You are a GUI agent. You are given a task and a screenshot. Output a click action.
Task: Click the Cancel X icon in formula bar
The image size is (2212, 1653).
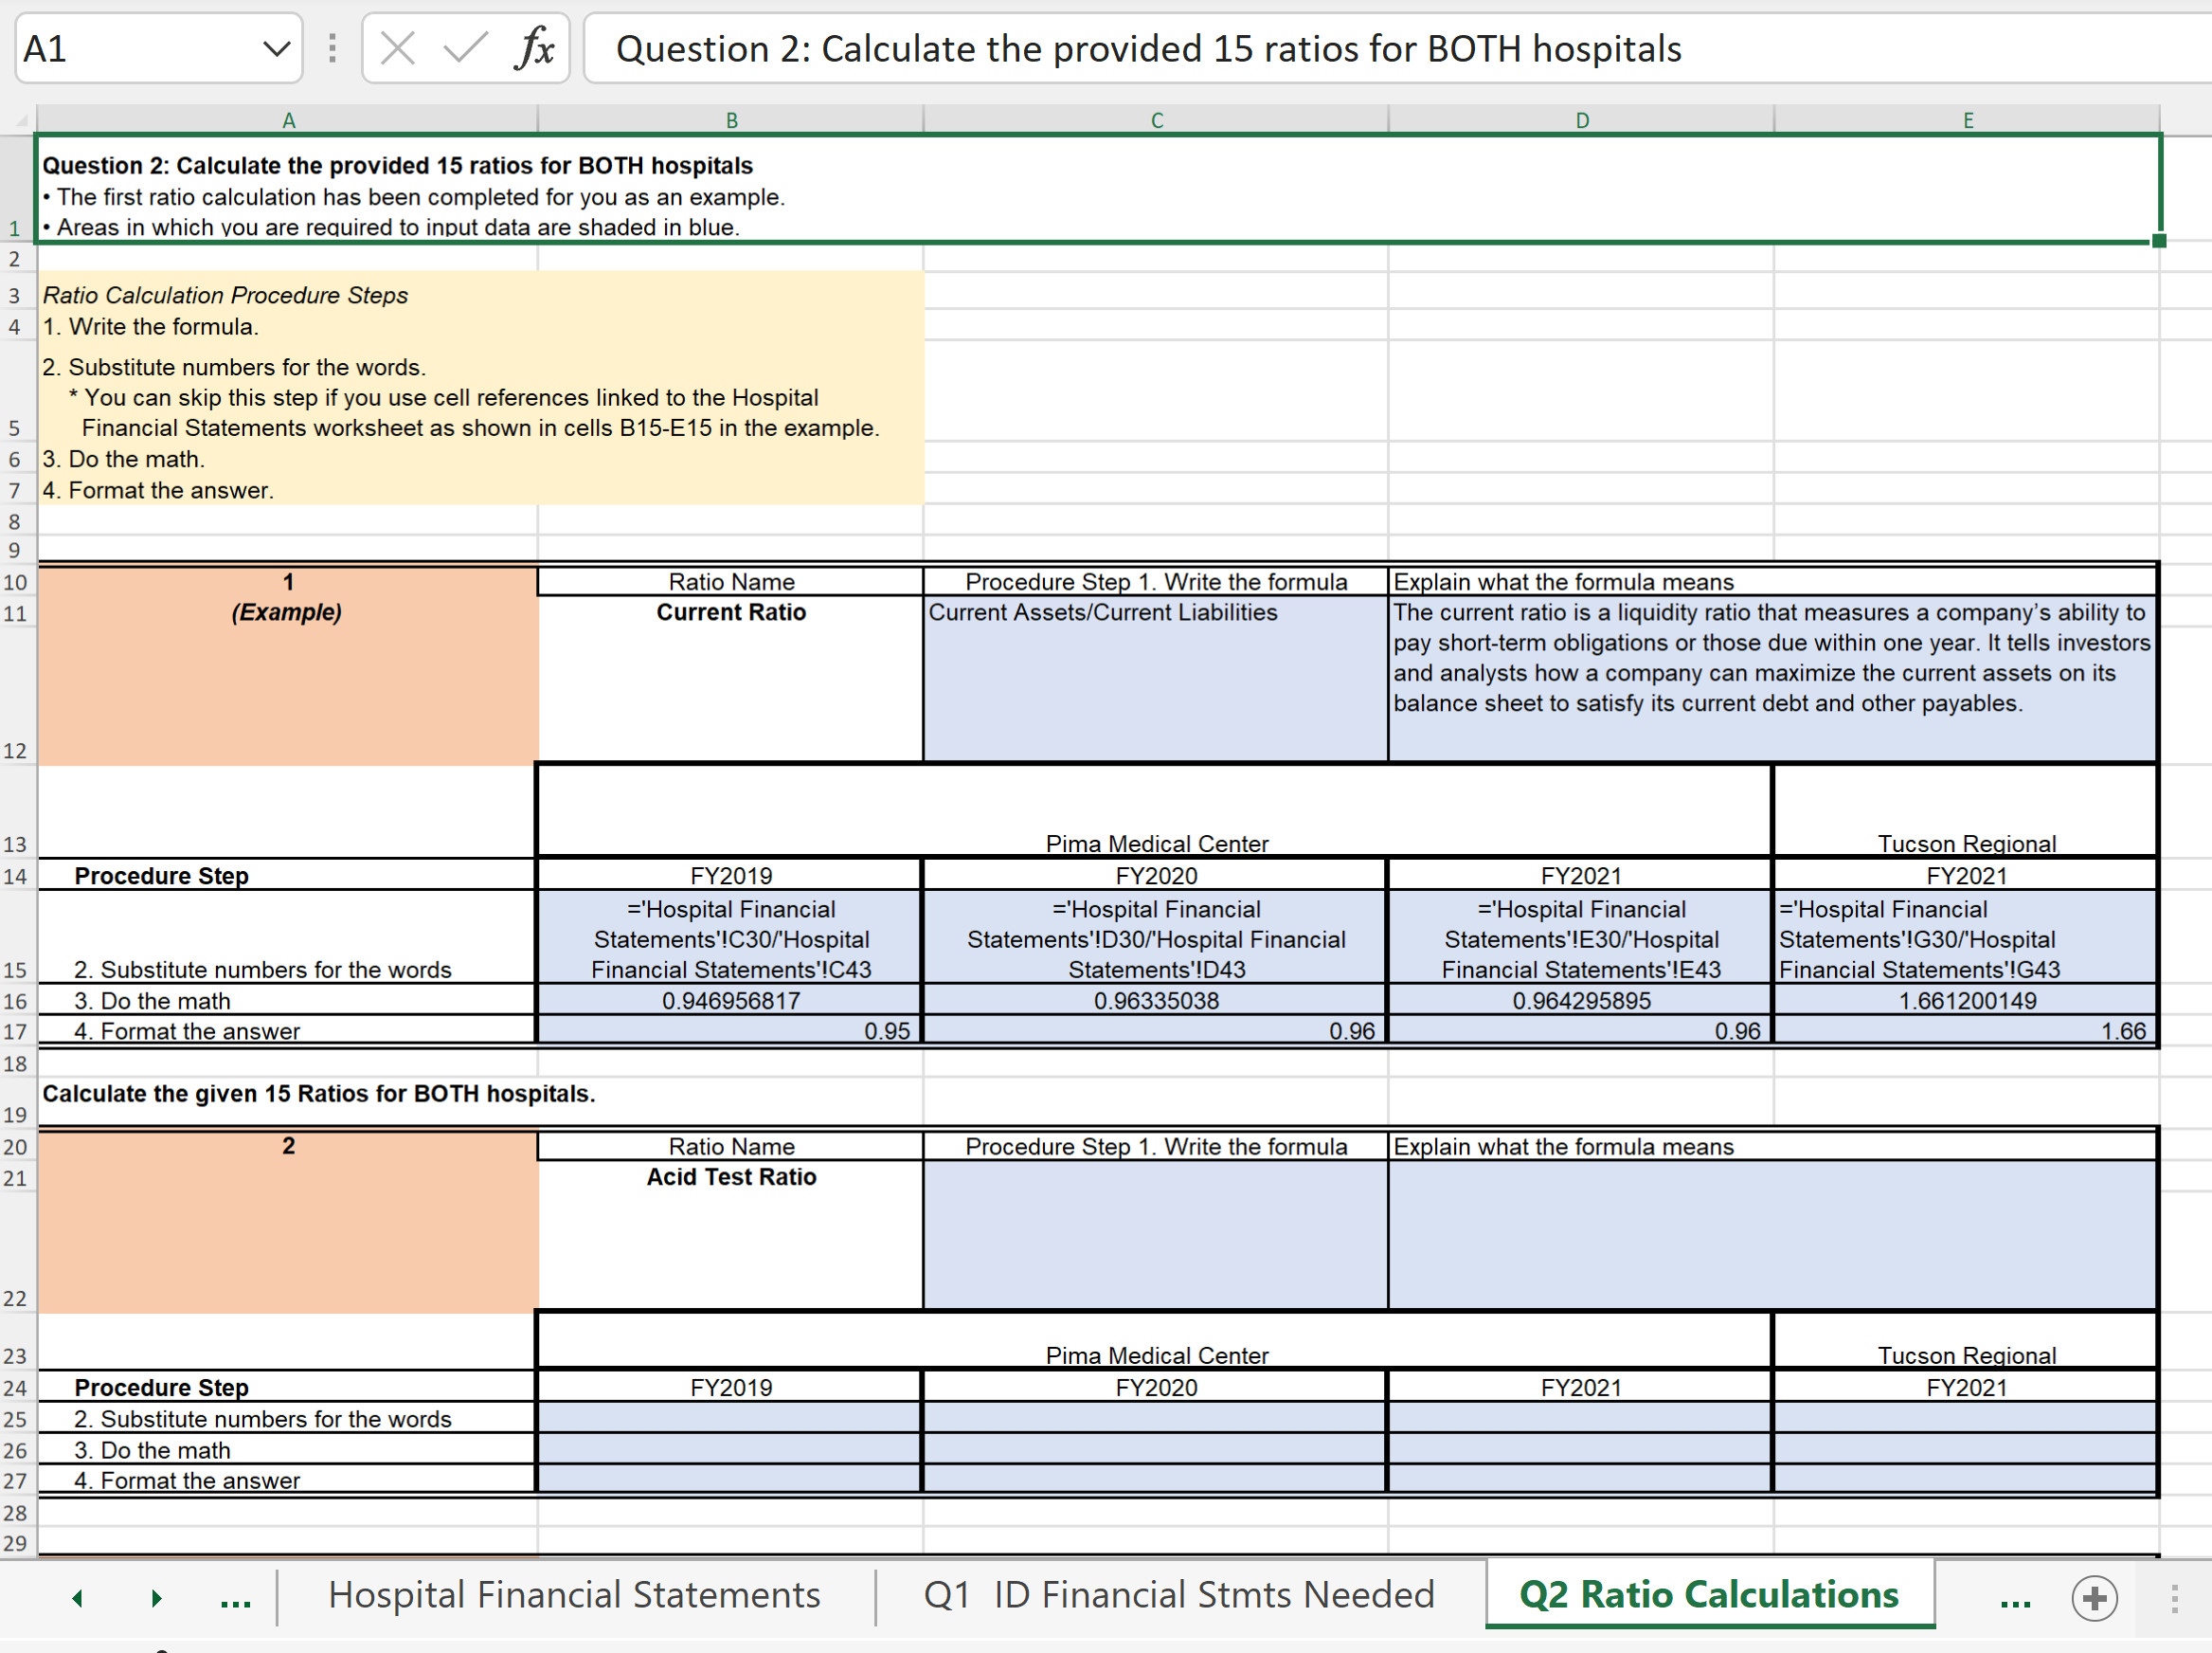398,48
